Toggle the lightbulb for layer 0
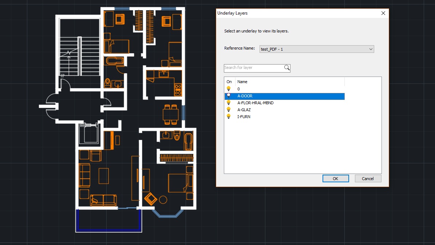Screen dimensions: 435x245 [x=229, y=89]
